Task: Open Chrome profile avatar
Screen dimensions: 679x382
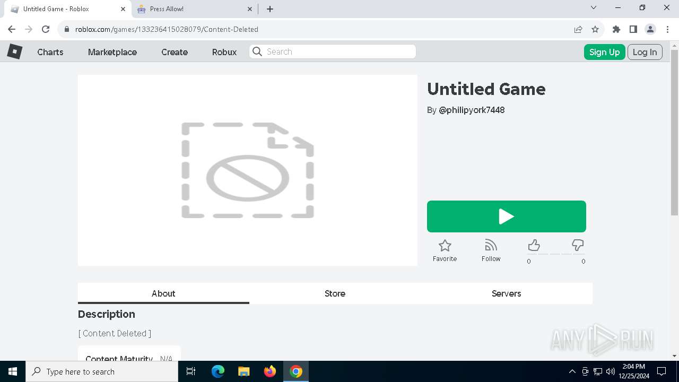Action: point(650,29)
